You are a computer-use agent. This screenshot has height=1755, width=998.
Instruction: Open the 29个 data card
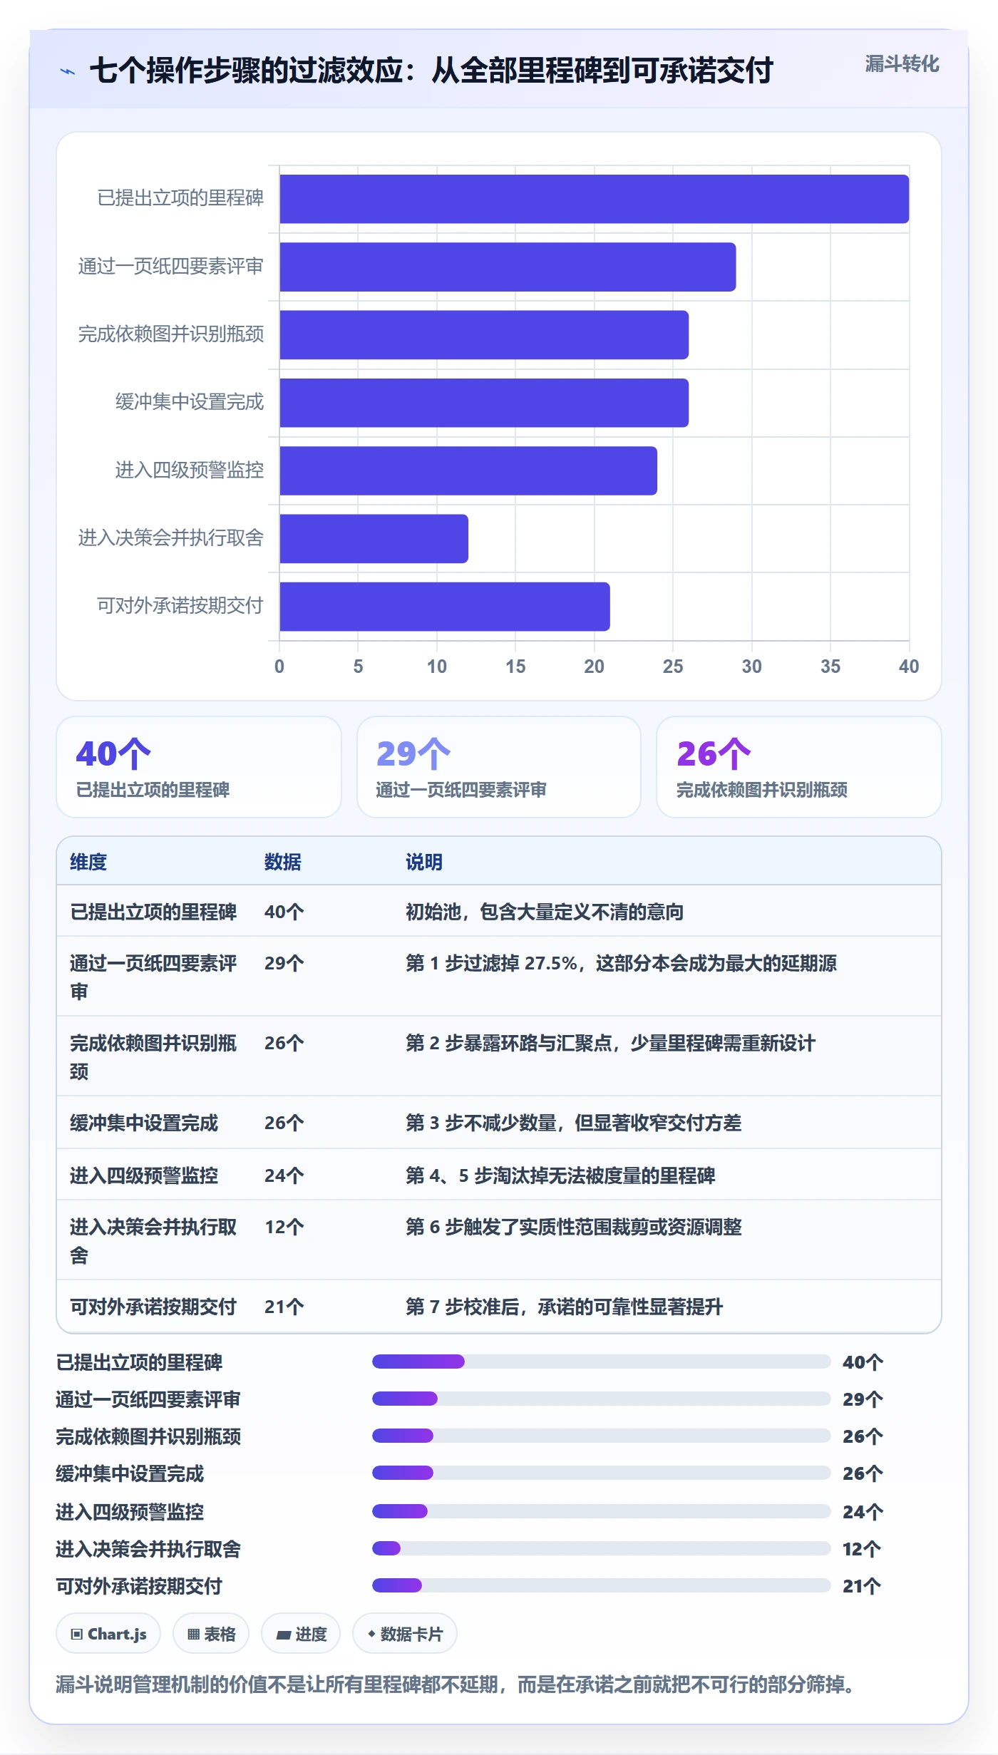[x=499, y=767]
